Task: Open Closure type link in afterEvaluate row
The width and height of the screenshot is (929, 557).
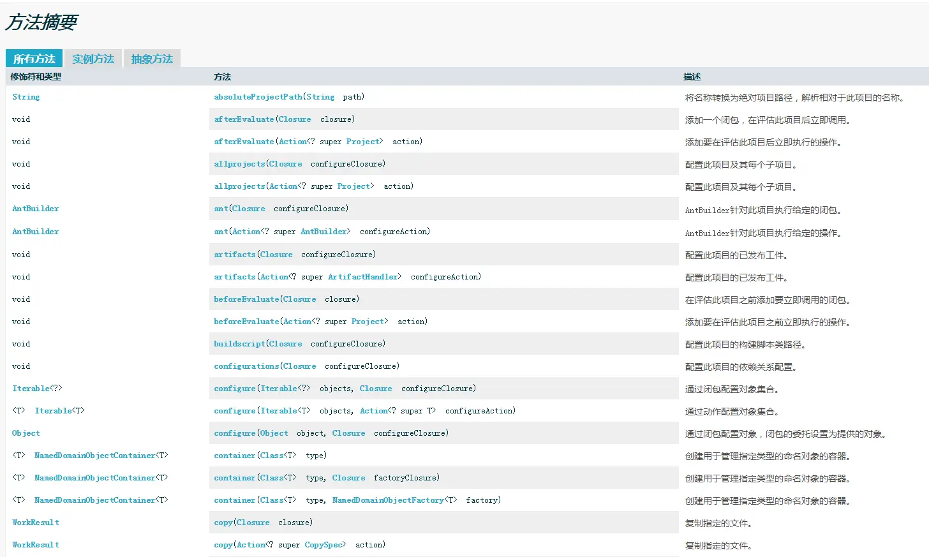Action: point(295,119)
